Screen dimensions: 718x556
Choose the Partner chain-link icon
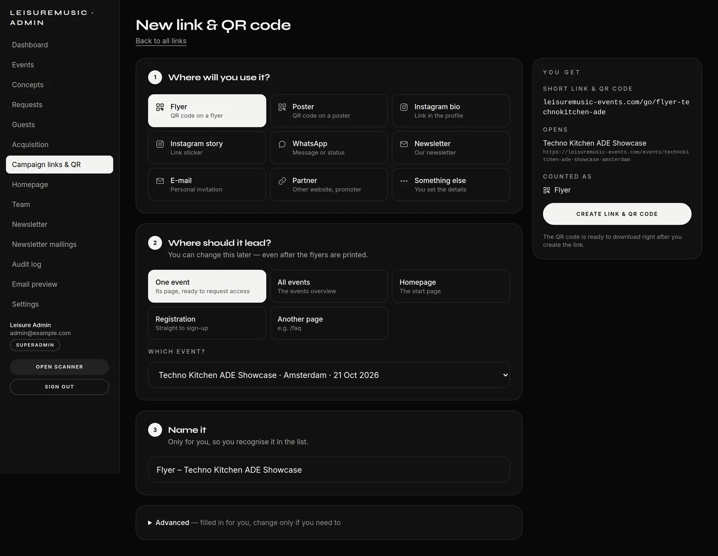pyautogui.click(x=282, y=181)
